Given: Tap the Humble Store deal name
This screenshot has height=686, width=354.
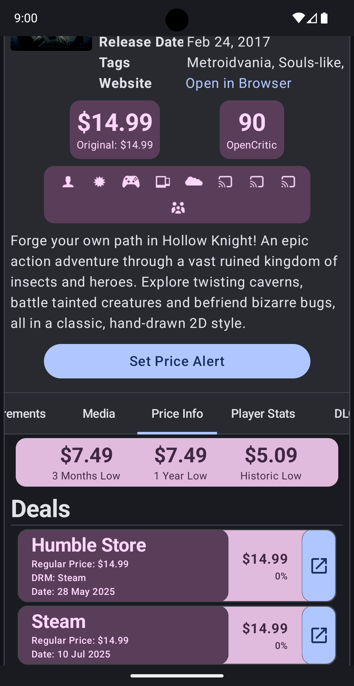Looking at the screenshot, I should click(x=89, y=545).
